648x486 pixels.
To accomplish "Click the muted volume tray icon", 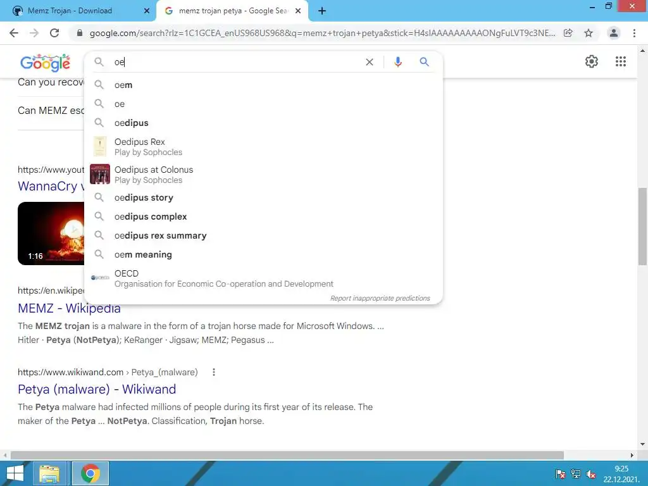I will (590, 474).
